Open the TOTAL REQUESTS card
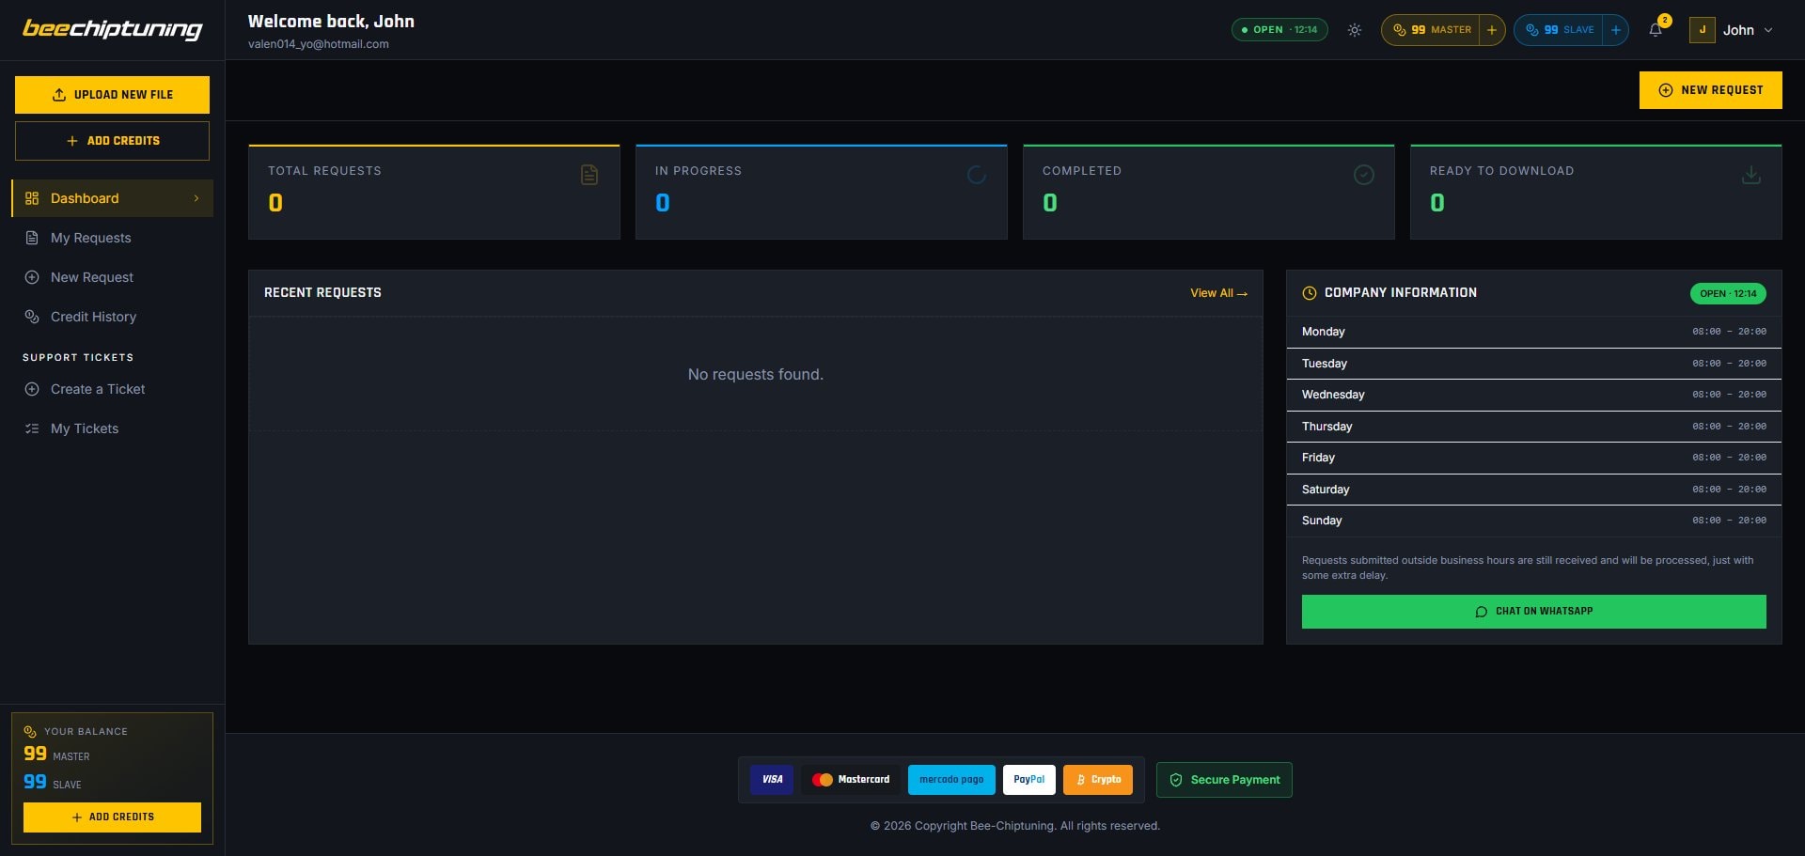This screenshot has width=1805, height=856. 434,192
